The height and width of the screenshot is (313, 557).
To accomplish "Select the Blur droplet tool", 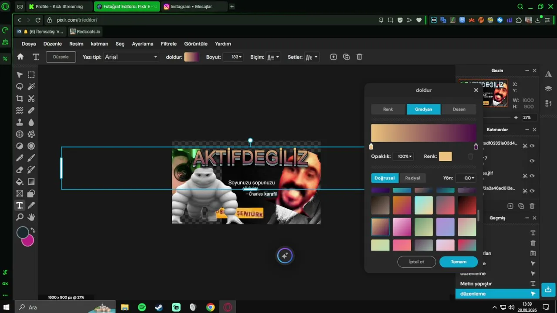I will coord(31,122).
